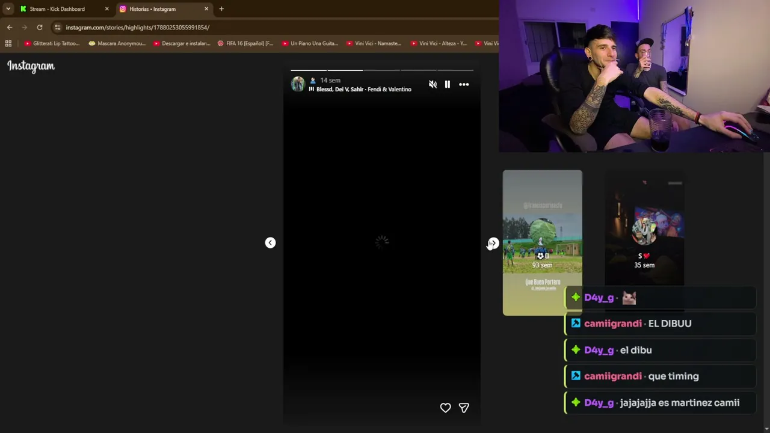The height and width of the screenshot is (433, 770).
Task: Click chat message 'jajajajja es martinez camii'
Action: pos(680,403)
